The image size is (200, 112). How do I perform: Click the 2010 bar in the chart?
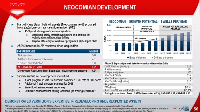click(116, 47)
